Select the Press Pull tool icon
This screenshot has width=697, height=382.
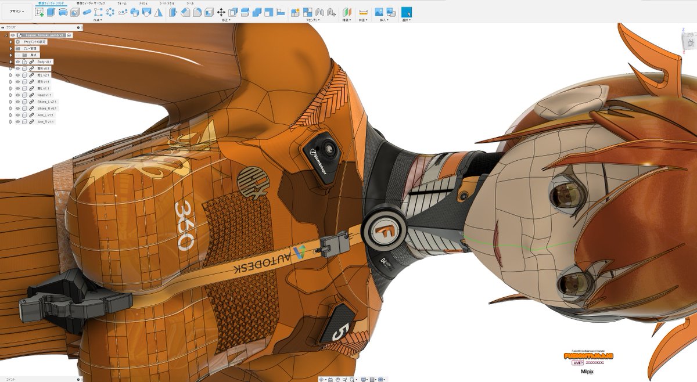173,12
